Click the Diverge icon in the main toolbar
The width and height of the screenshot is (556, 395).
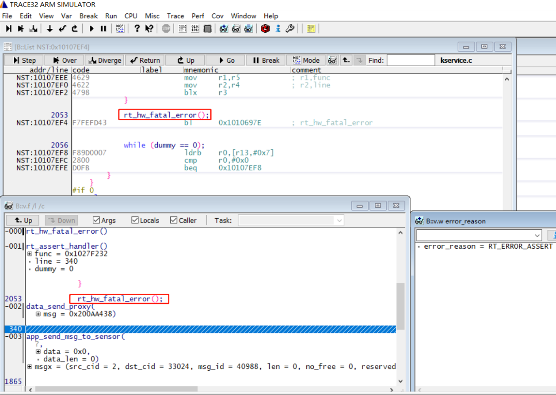(x=33, y=29)
